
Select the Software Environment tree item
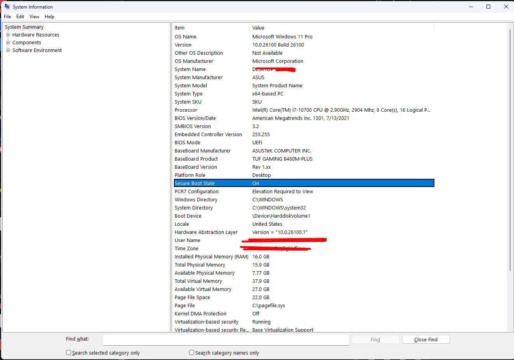tap(37, 50)
